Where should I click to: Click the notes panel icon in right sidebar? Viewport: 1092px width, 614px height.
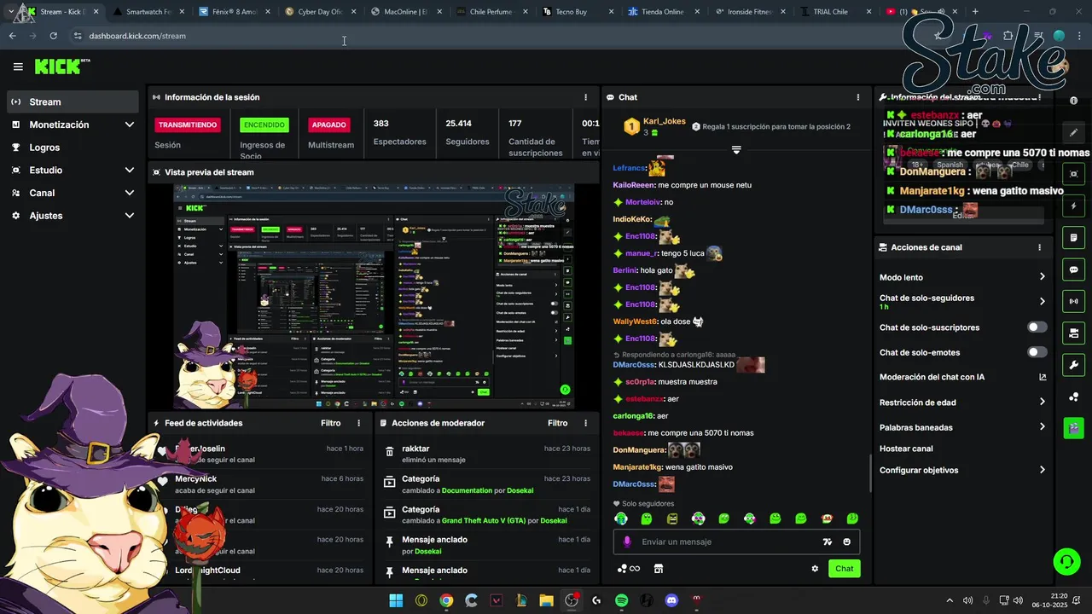click(x=1073, y=237)
